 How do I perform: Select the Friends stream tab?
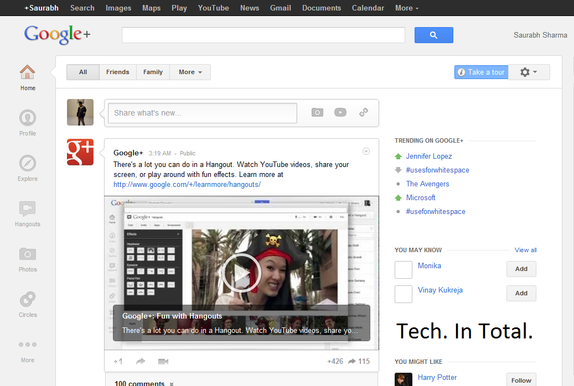coord(118,72)
